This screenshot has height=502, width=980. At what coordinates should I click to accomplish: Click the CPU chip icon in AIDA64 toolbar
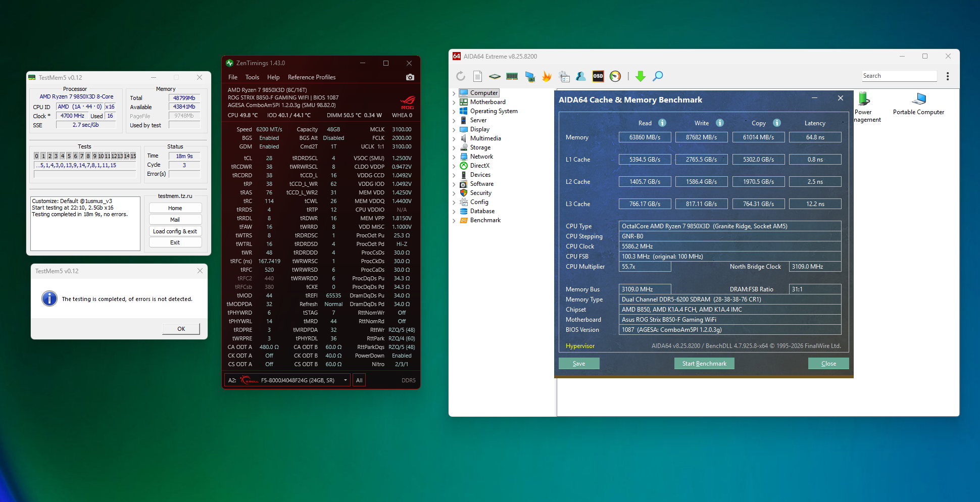click(x=495, y=76)
